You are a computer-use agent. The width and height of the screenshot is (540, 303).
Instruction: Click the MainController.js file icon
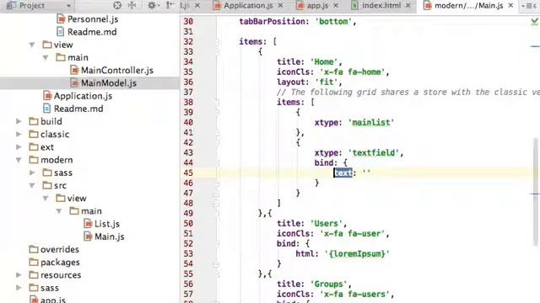click(x=74, y=70)
